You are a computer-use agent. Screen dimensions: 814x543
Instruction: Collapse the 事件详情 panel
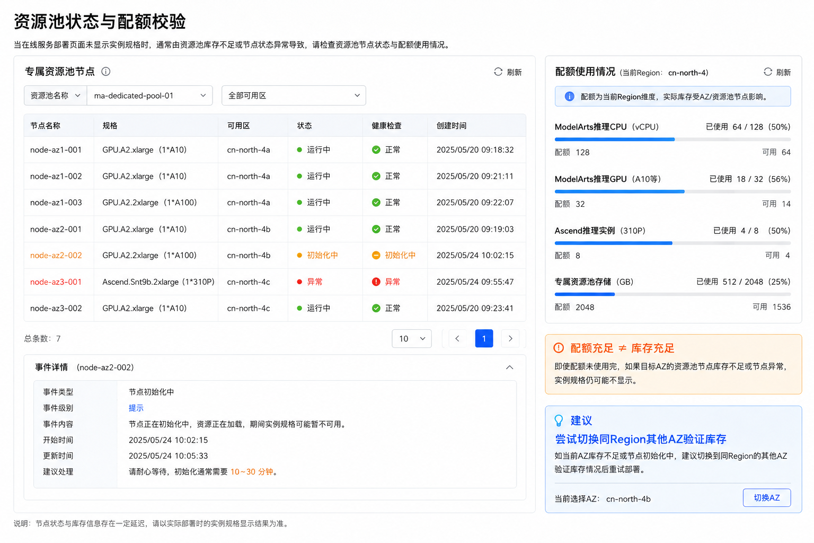509,367
